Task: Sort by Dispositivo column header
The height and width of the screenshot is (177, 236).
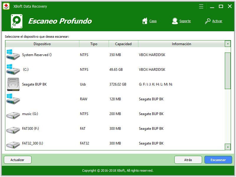Action: click(x=42, y=44)
